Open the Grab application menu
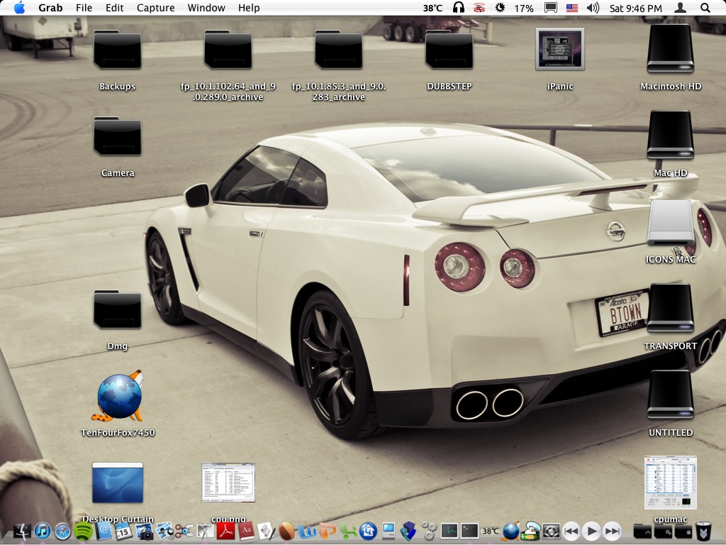Viewport: 726px width, 545px height. 50,8
